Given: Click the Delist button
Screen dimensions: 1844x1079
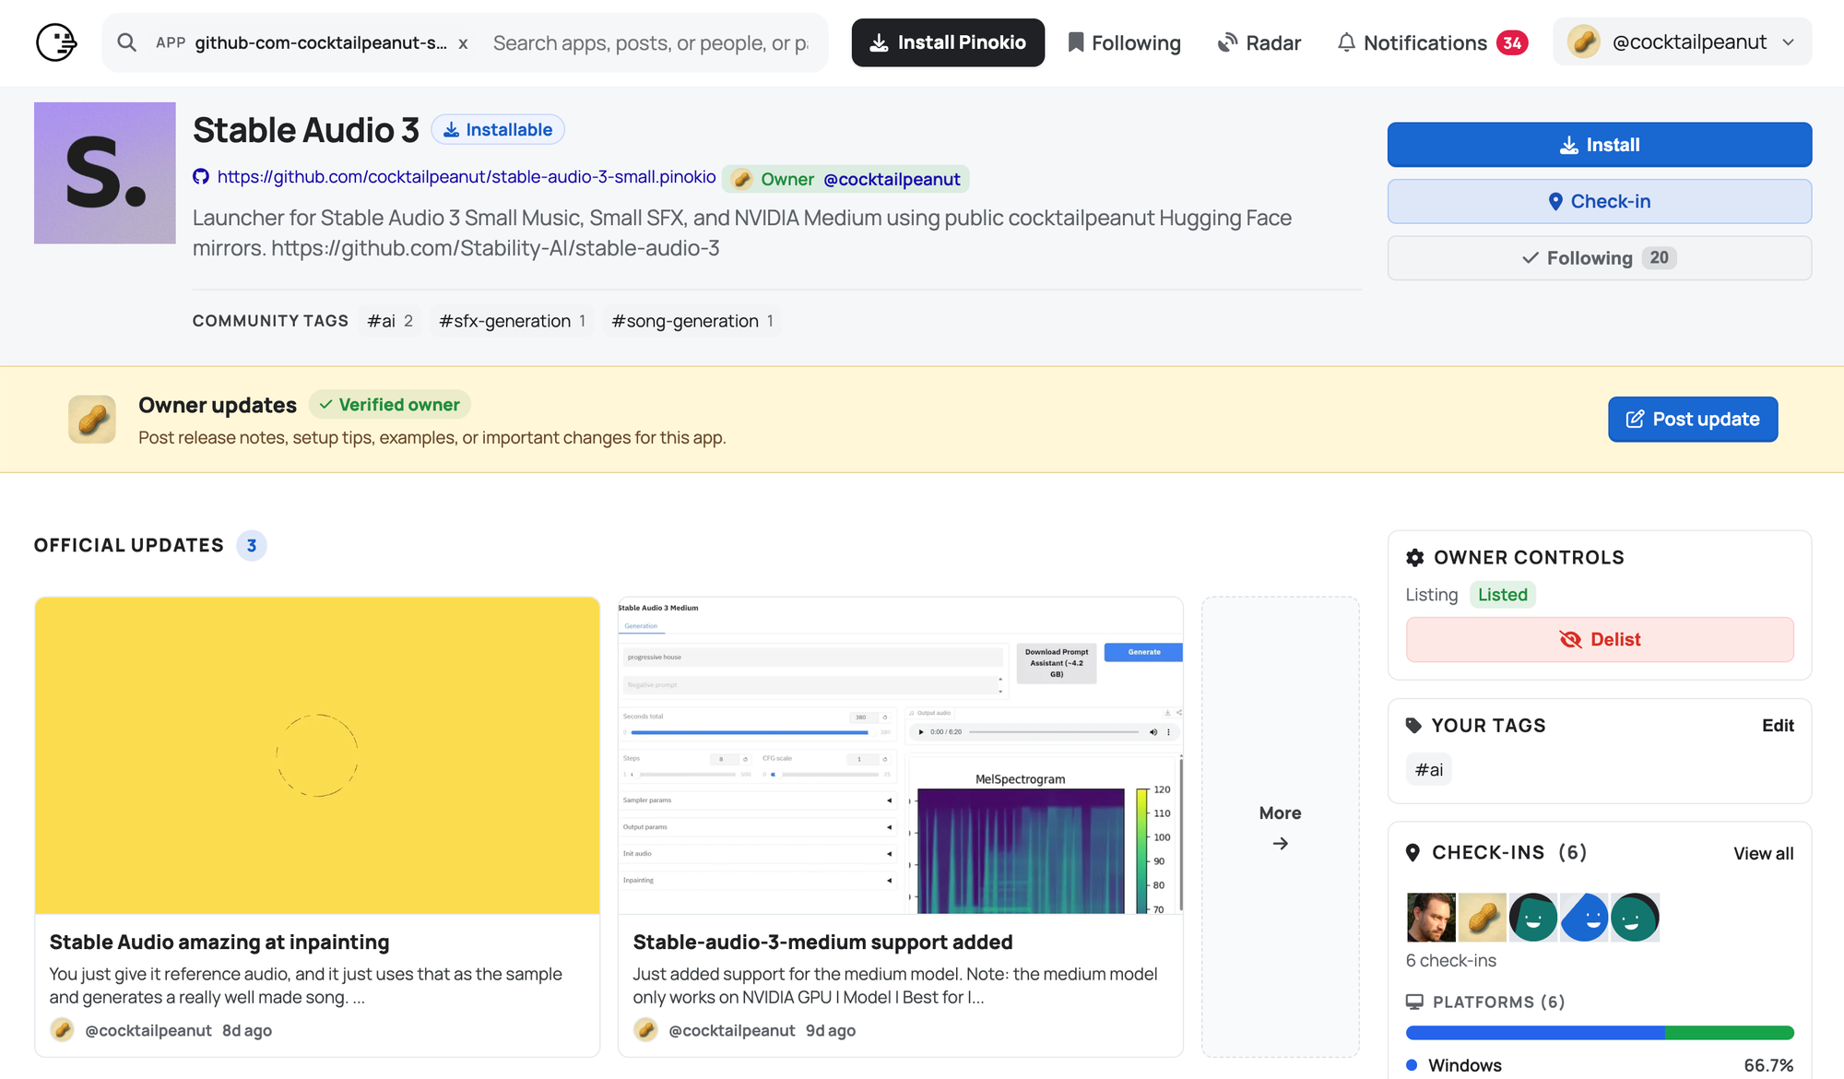Looking at the screenshot, I should [x=1600, y=639].
